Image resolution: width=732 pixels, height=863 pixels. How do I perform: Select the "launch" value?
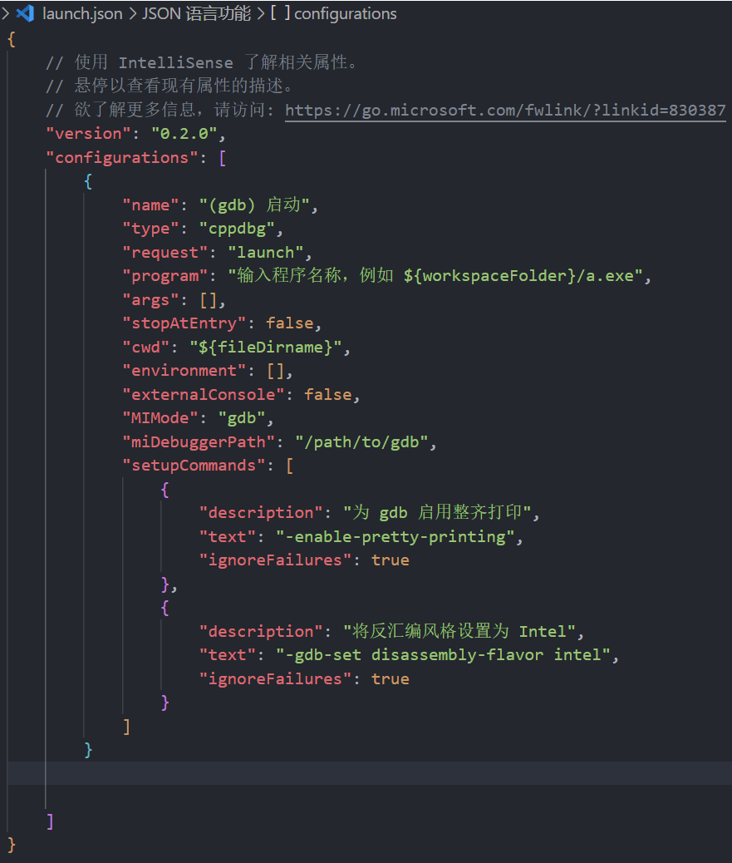(x=266, y=253)
